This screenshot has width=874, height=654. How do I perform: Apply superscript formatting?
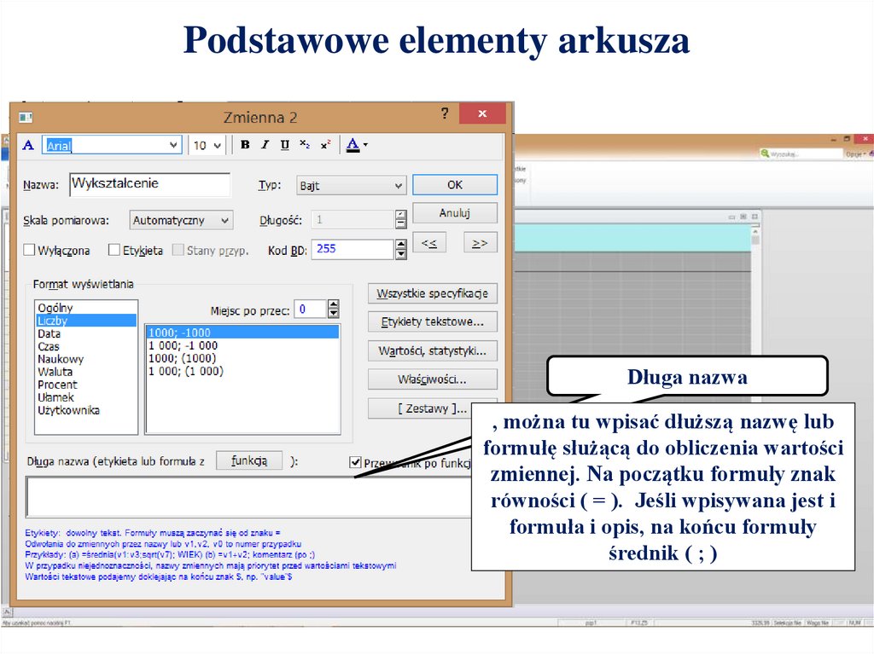(325, 145)
